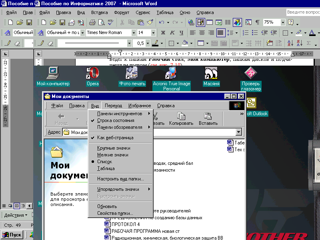The image size is (320, 240).
Task: Toggle Строка состояния checked menu item
Action: coord(120,120)
